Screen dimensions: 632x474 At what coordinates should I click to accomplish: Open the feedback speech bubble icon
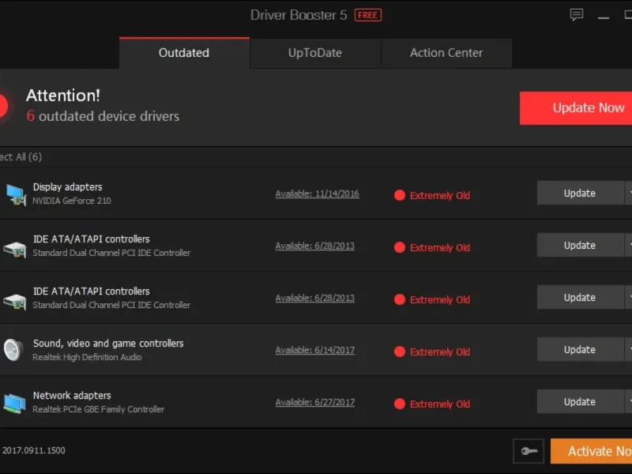tap(577, 15)
